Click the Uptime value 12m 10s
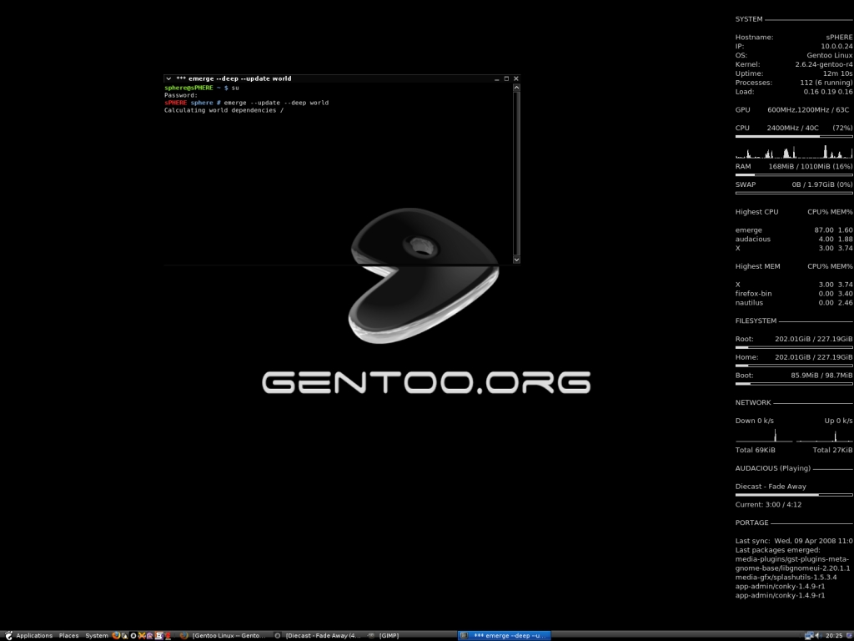The height and width of the screenshot is (641, 854). click(x=837, y=73)
